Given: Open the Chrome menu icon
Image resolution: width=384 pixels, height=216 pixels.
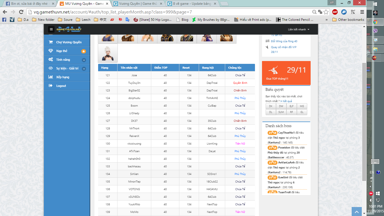Looking at the screenshot, I should 362,12.
